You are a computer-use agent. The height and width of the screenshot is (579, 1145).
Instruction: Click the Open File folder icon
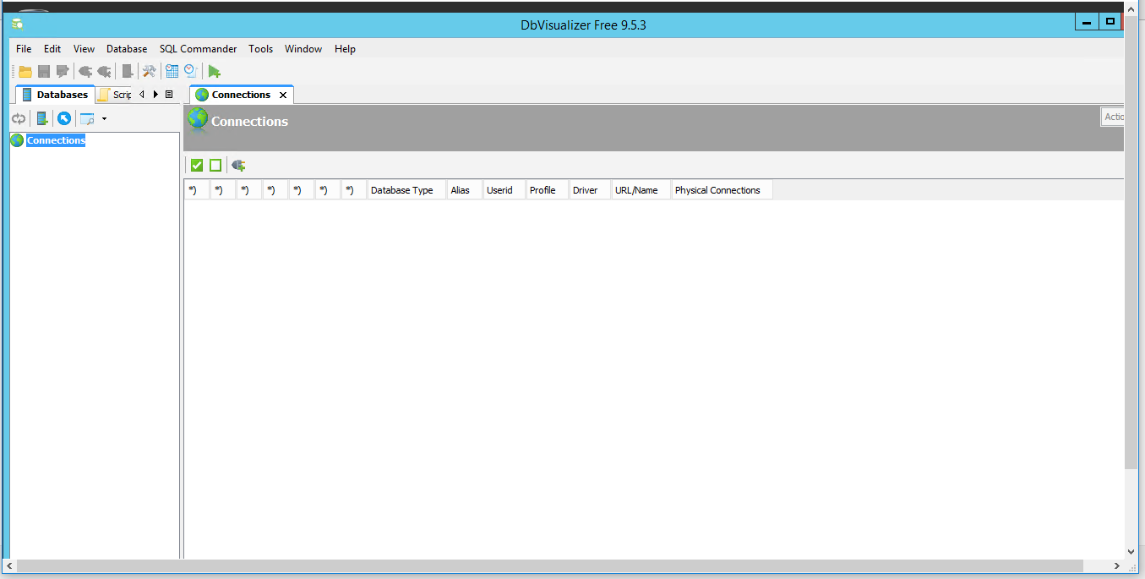pos(25,72)
